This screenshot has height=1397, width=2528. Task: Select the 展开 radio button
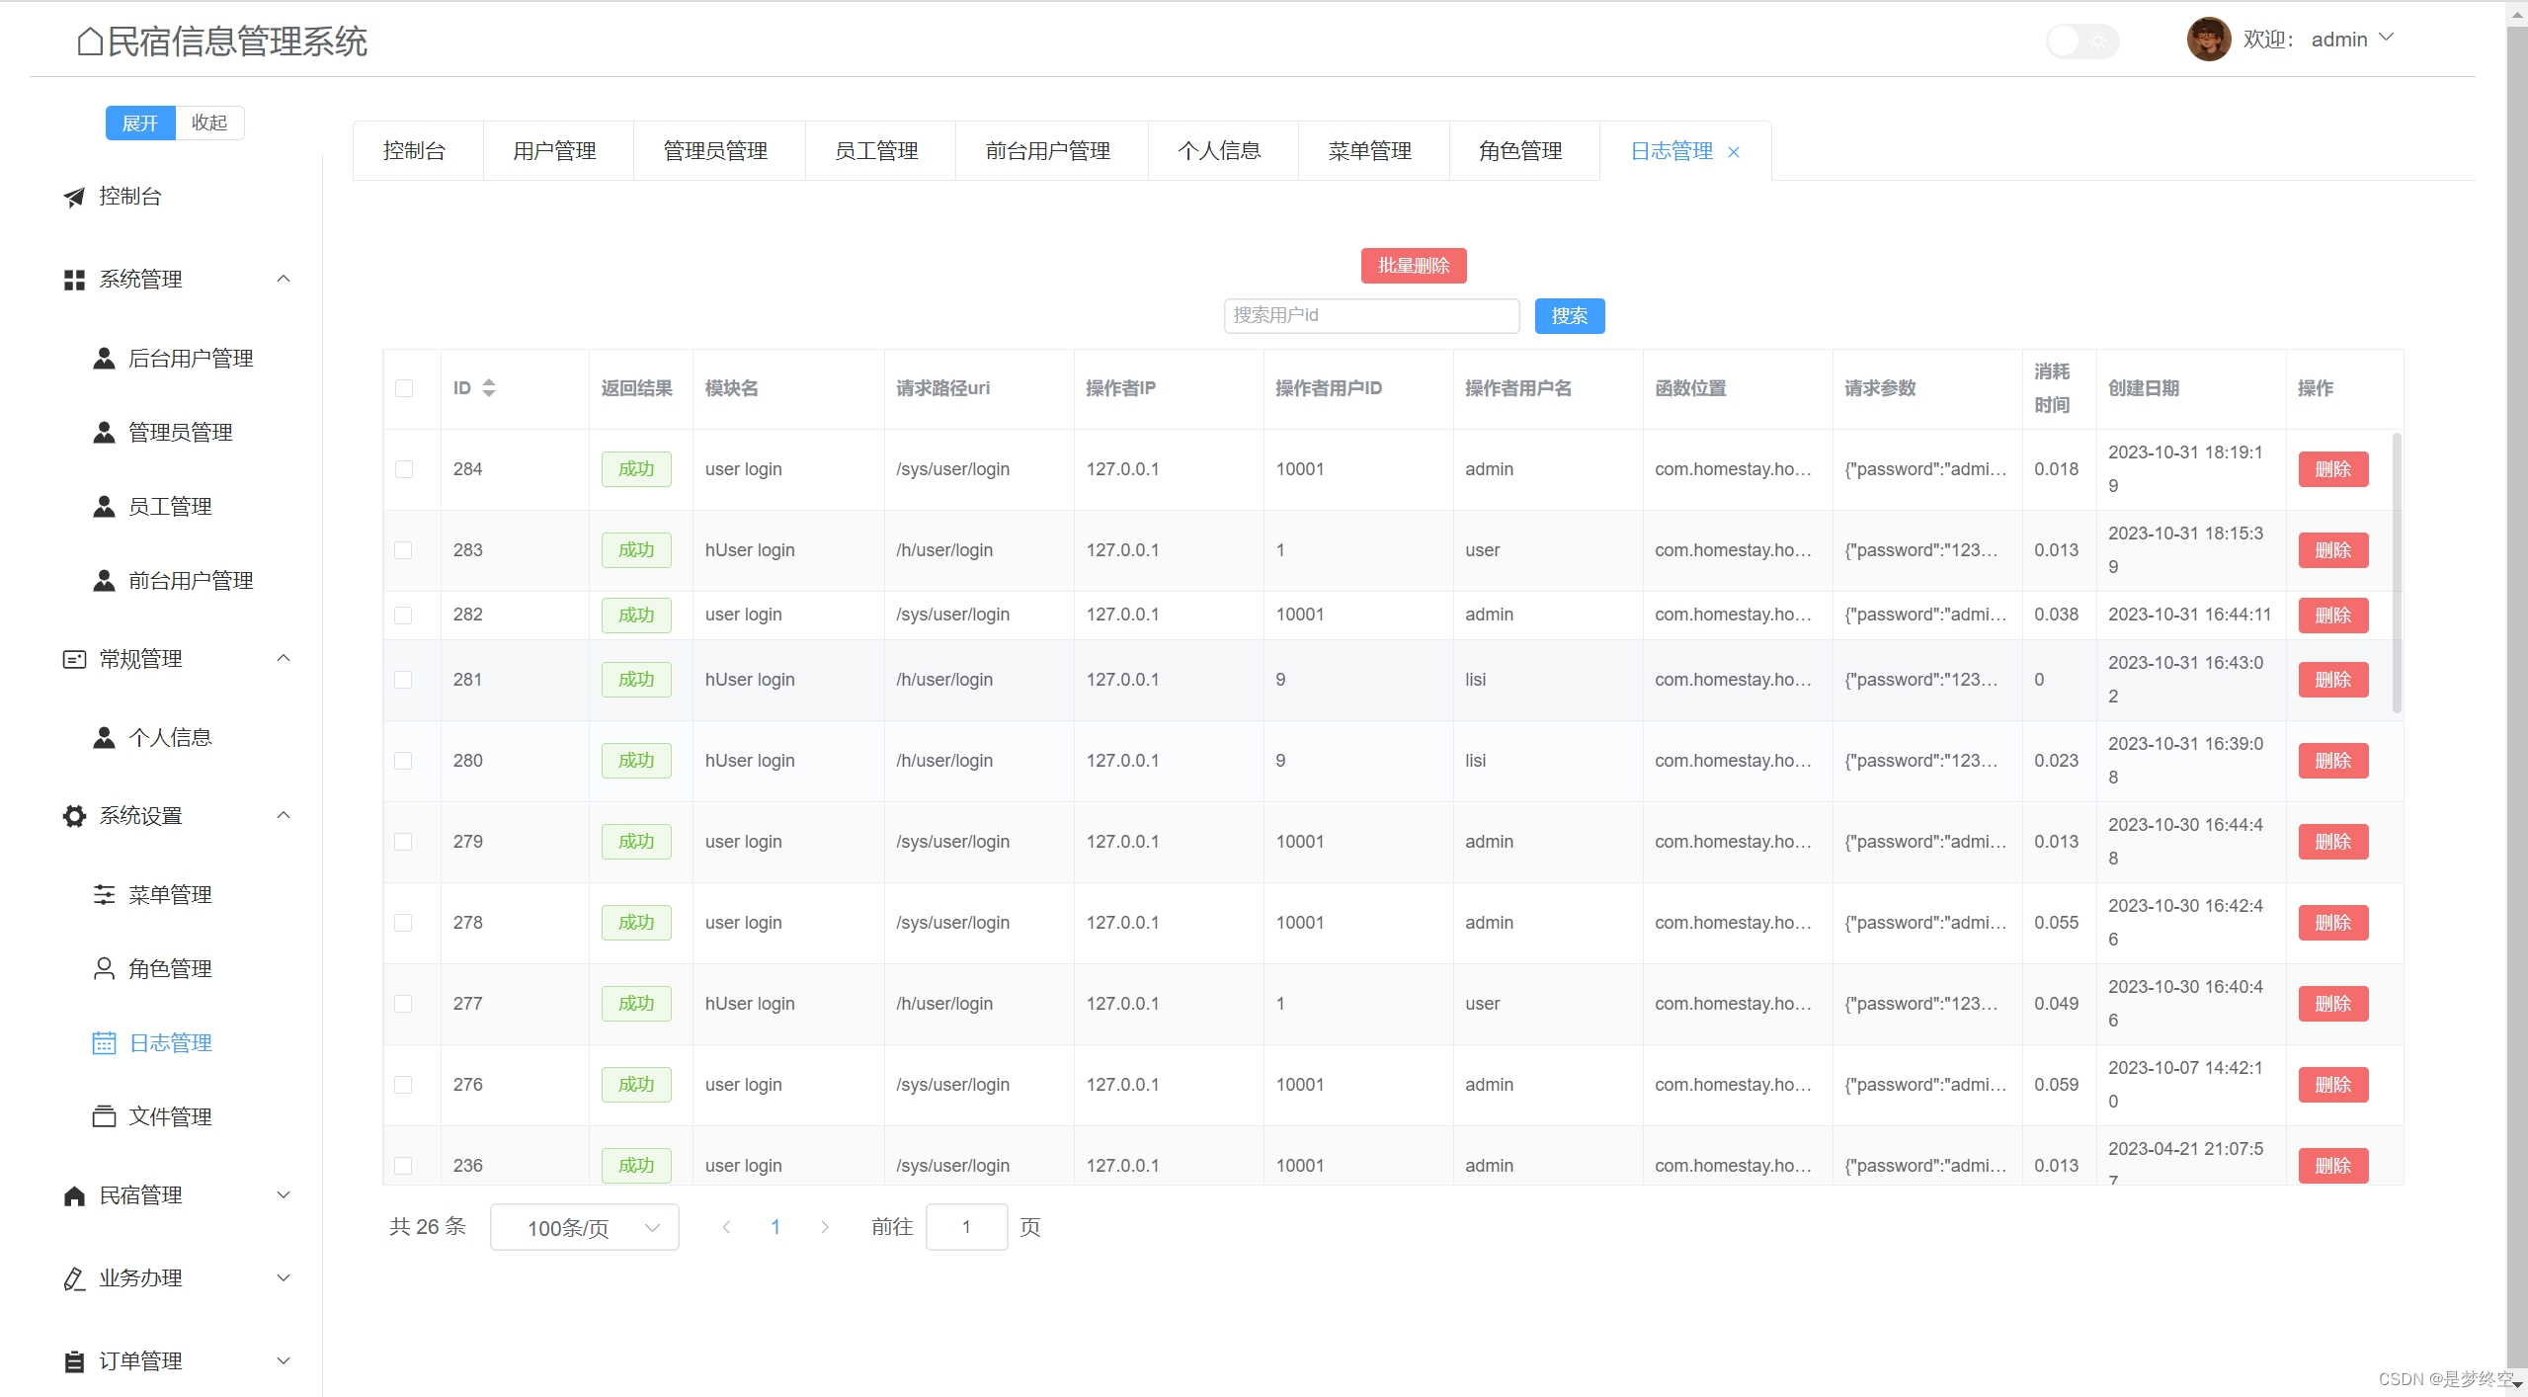pos(140,123)
